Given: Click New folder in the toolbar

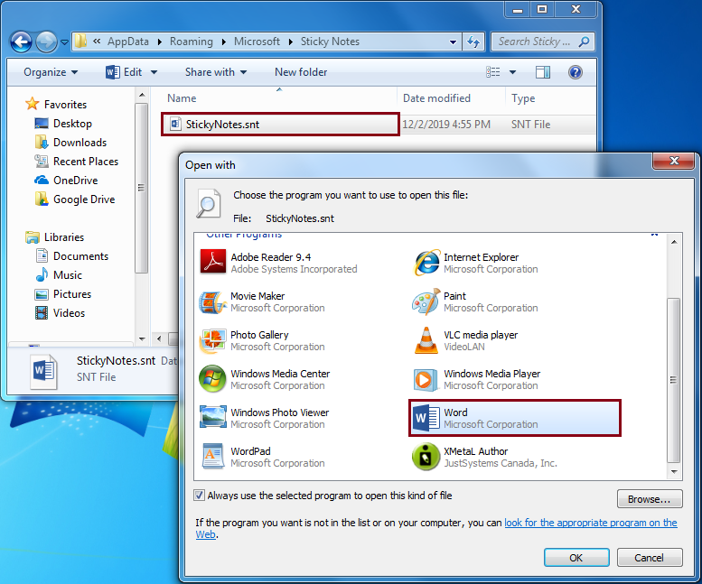Looking at the screenshot, I should click(x=301, y=72).
